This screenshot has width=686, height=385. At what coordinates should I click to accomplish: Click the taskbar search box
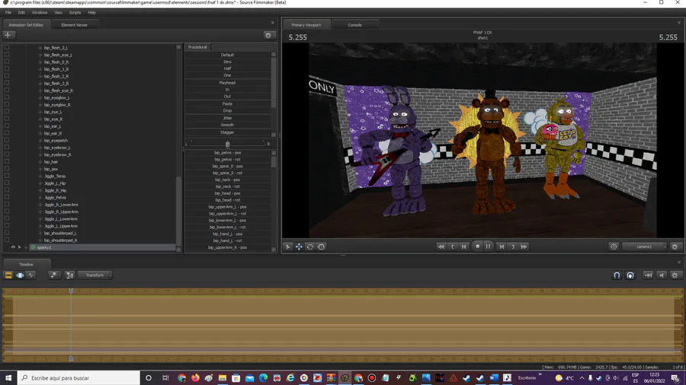(79, 377)
